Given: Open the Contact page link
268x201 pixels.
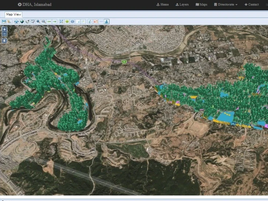Looking at the screenshot, I should point(252,4).
